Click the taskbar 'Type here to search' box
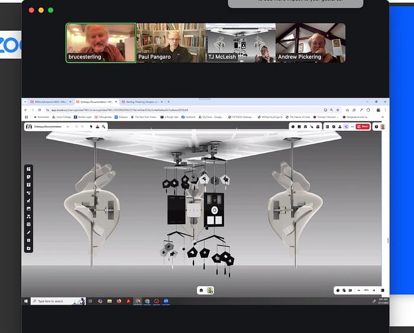The height and width of the screenshot is (333, 414). pyautogui.click(x=58, y=301)
